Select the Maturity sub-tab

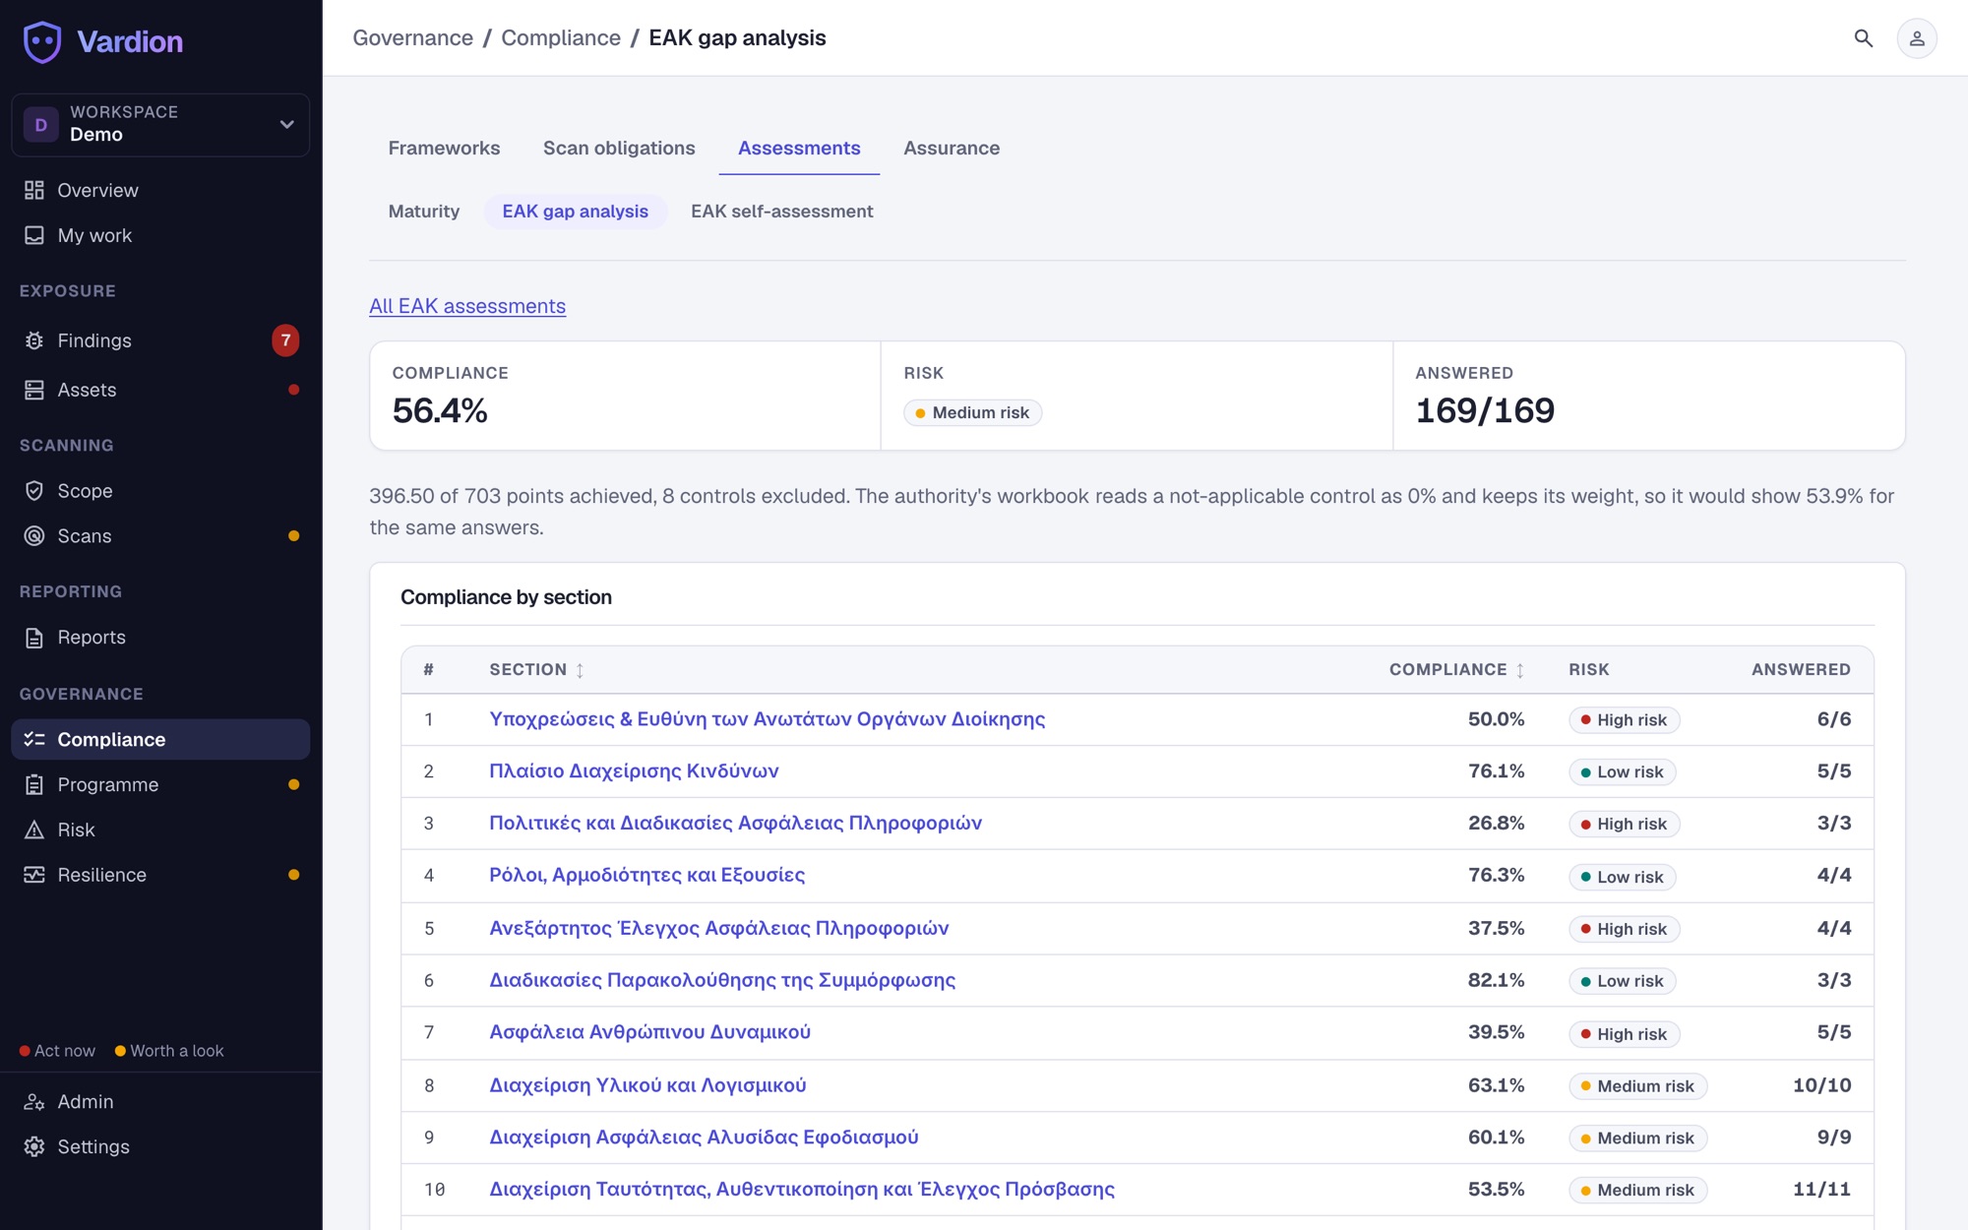click(424, 212)
